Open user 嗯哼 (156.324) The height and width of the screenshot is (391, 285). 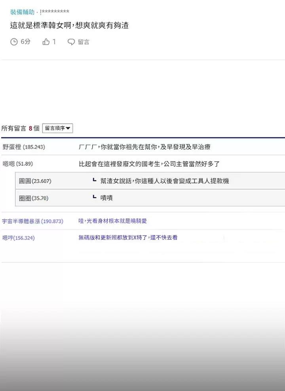(x=19, y=238)
